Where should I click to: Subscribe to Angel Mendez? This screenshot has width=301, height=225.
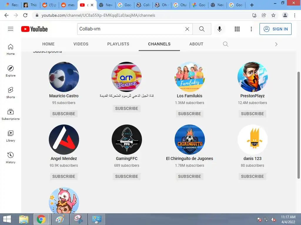(64, 176)
